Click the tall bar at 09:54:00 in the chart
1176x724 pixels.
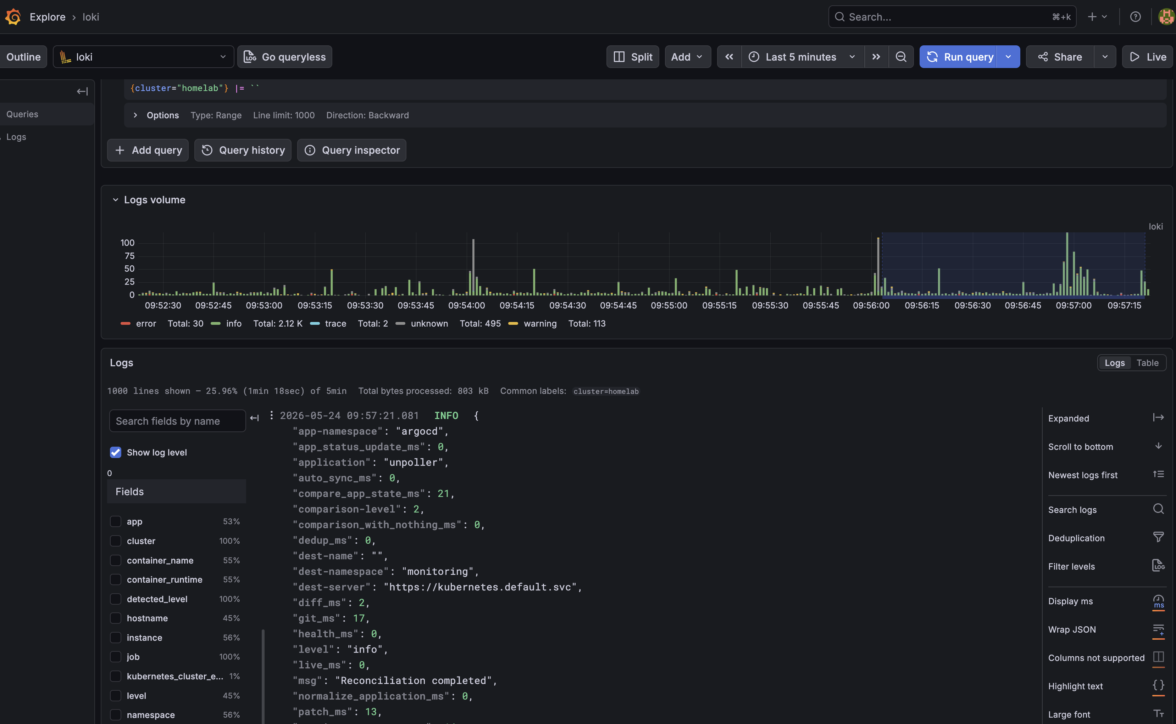(x=473, y=267)
